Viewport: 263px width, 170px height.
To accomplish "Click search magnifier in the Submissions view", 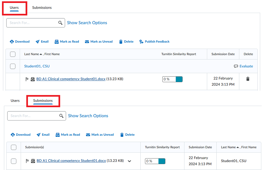I will coord(61,116).
